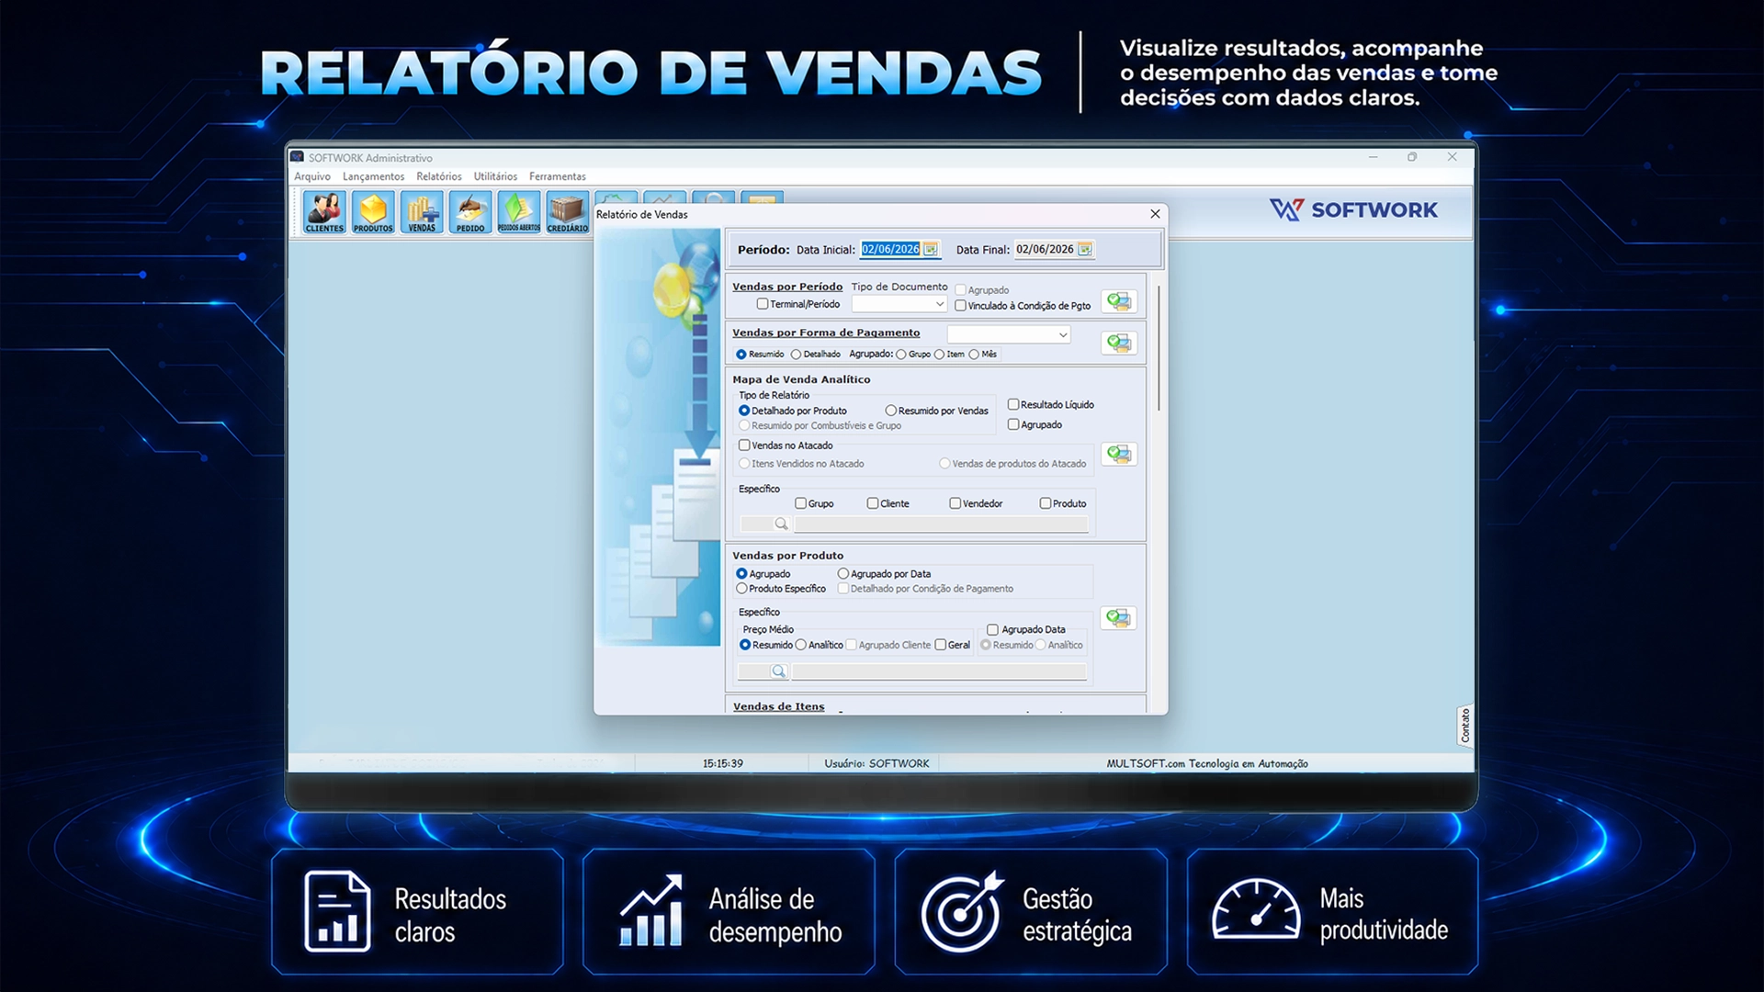Select Resumido por Vendas report type

[890, 411]
